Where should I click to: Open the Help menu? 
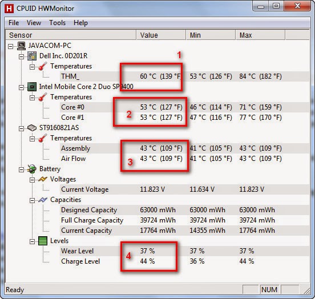click(x=80, y=23)
